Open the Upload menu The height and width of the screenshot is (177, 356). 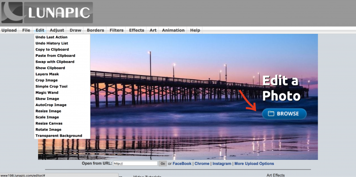tap(9, 30)
